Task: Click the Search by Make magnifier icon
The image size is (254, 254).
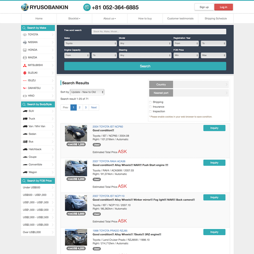Action: 24,28
